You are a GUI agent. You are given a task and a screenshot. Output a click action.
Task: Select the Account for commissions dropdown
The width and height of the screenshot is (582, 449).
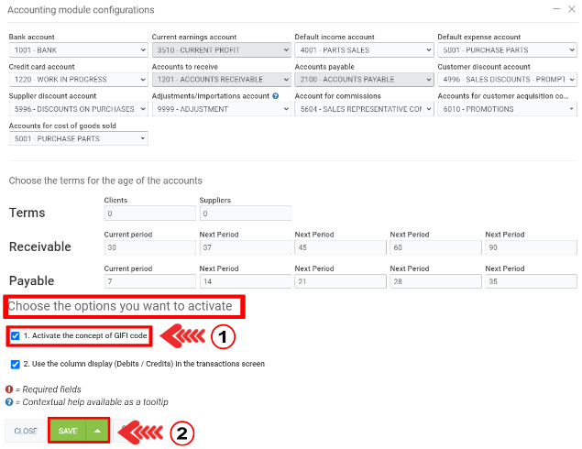pyautogui.click(x=363, y=109)
